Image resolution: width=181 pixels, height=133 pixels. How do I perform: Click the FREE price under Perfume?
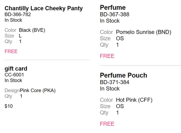coord(107,56)
